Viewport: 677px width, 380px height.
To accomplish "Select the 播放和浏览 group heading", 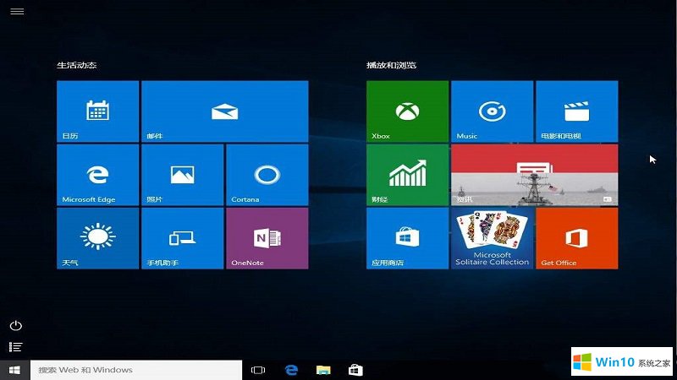I will [x=391, y=65].
